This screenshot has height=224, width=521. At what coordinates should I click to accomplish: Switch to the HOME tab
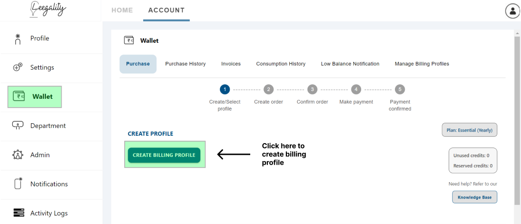tap(122, 10)
